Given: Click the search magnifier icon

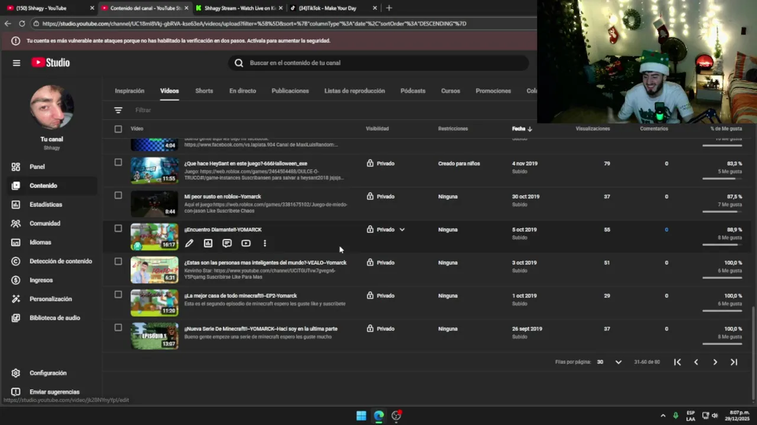Looking at the screenshot, I should point(239,63).
